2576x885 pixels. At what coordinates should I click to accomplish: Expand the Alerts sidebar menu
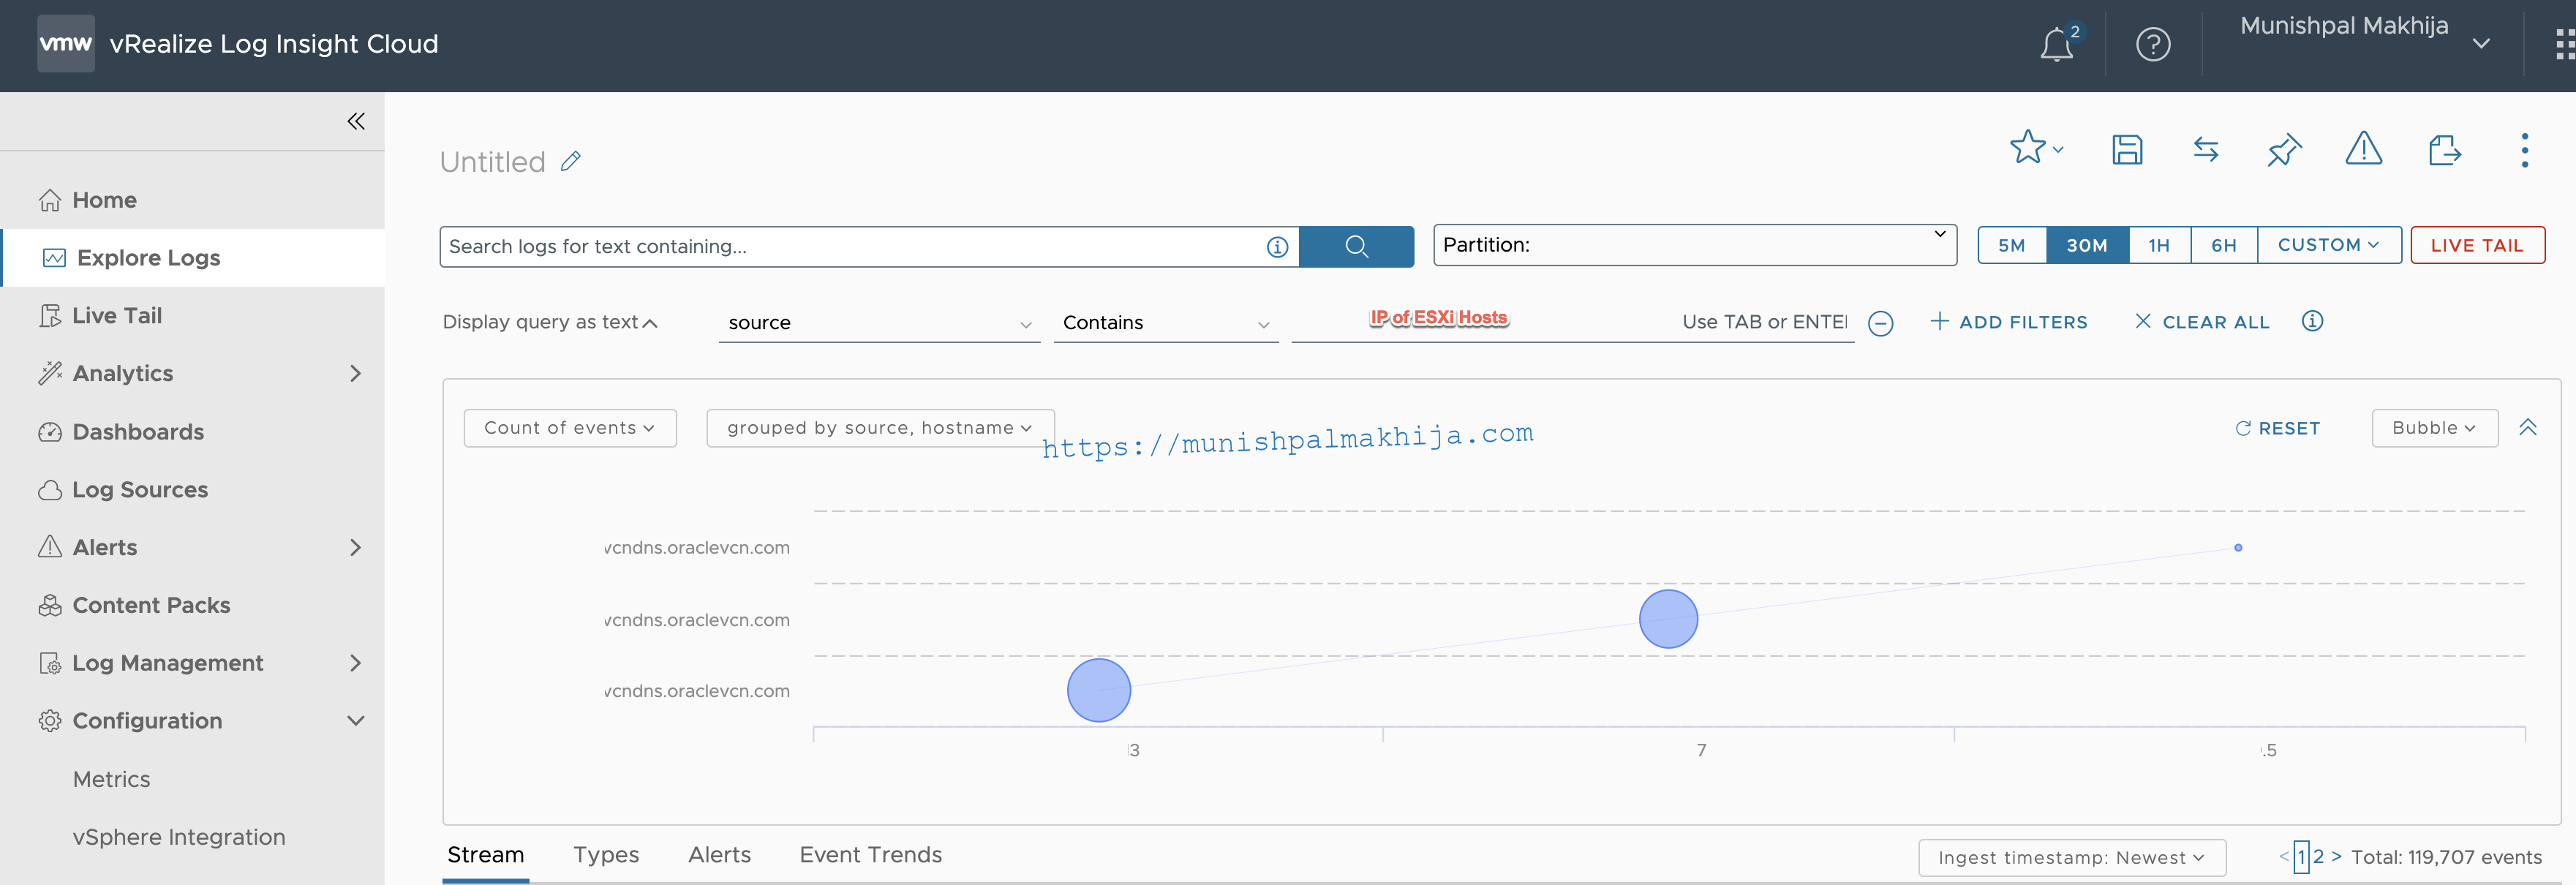coord(355,548)
